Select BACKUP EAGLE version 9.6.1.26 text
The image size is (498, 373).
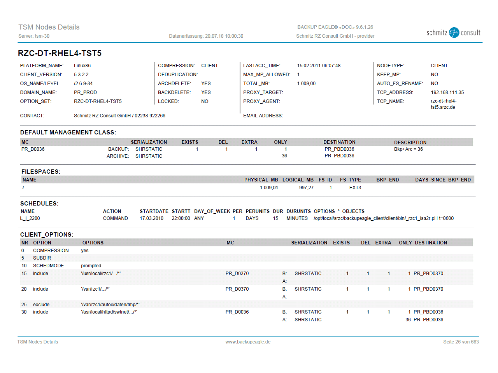coord(335,27)
